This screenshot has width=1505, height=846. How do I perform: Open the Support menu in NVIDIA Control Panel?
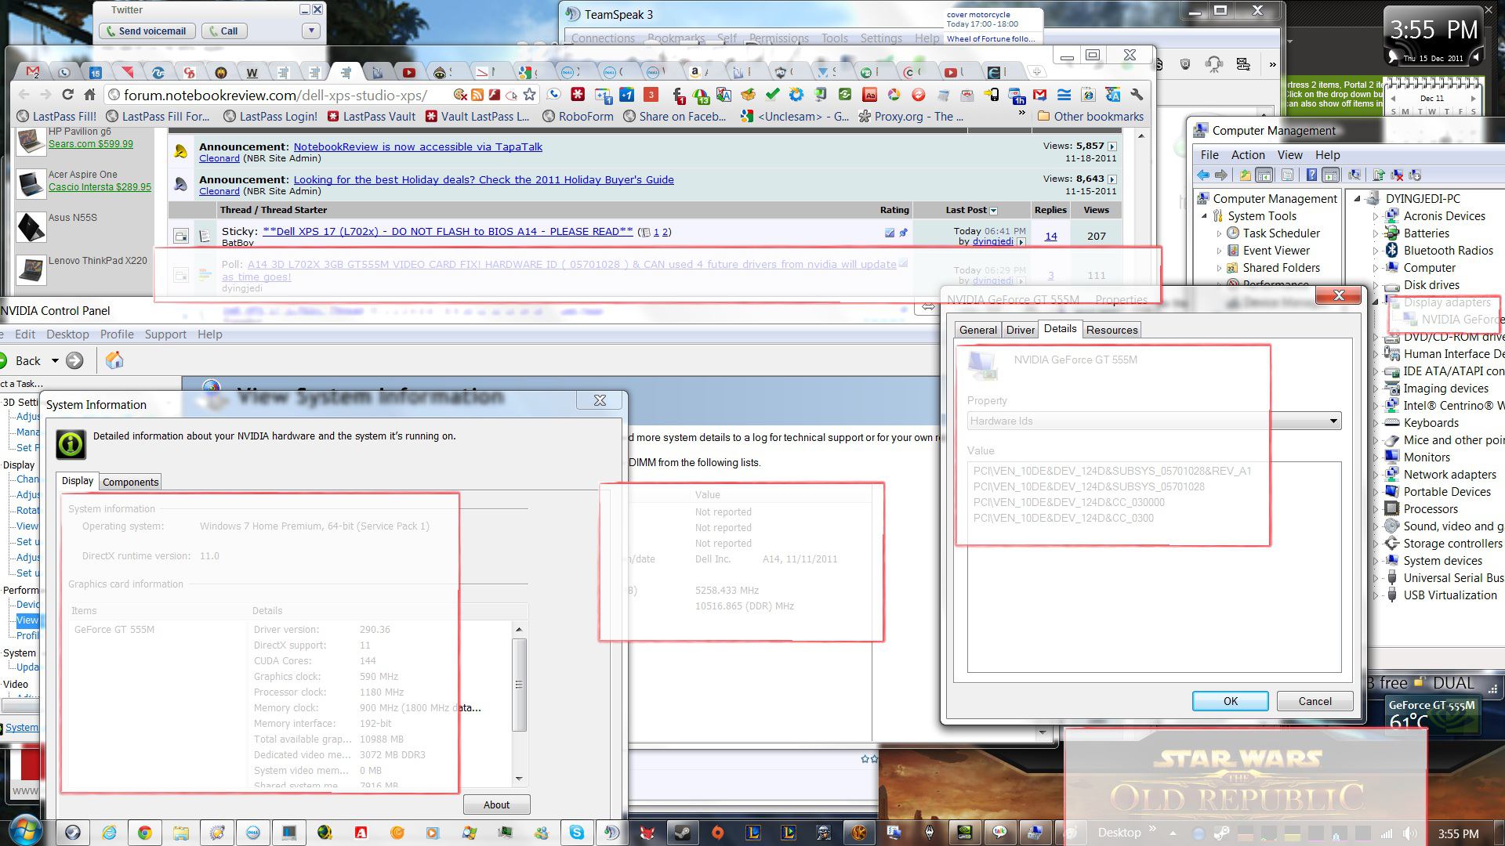165,334
